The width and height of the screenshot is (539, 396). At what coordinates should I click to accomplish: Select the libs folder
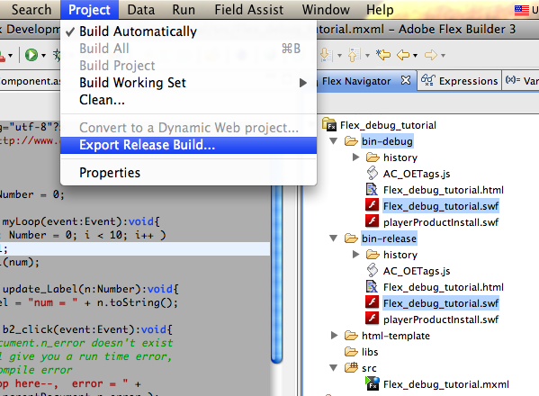[370, 352]
